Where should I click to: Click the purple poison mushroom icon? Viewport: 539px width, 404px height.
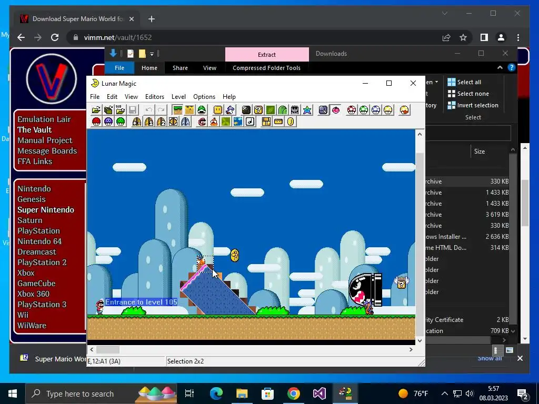108,122
